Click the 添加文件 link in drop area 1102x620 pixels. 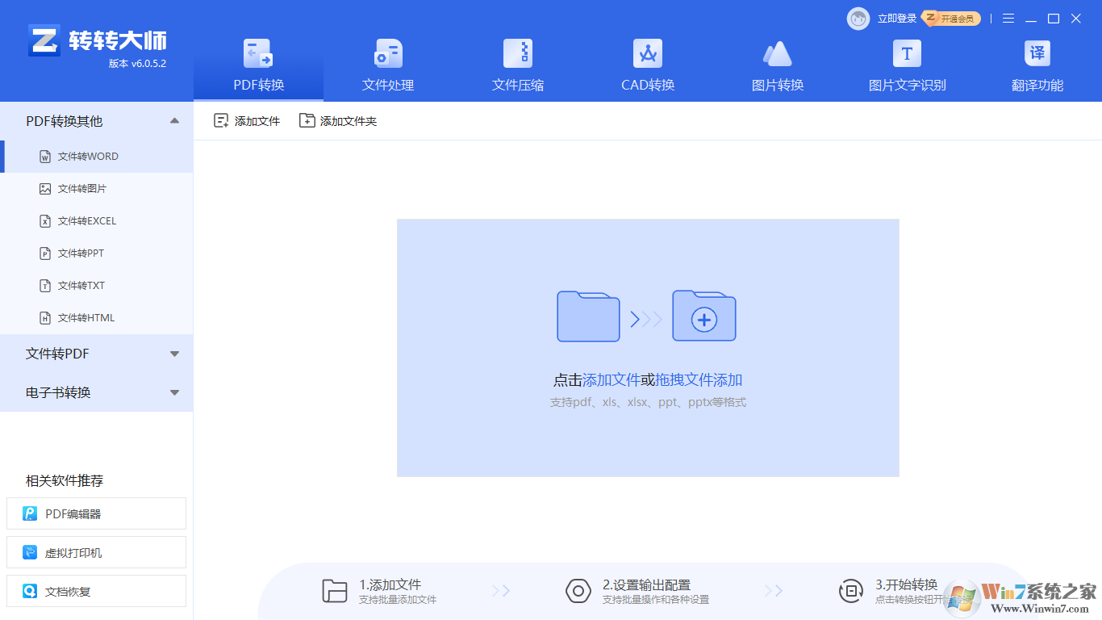[x=611, y=380]
